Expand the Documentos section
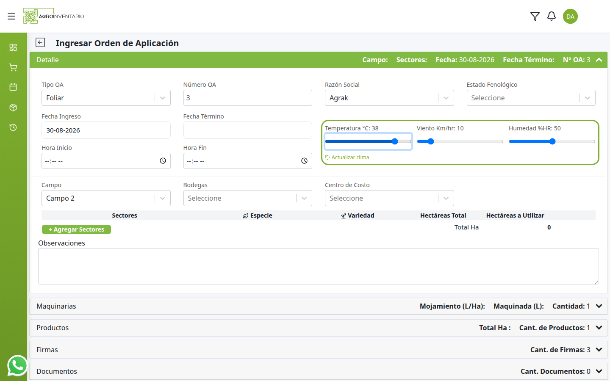Screen dimensions: 610x381 pos(319,371)
